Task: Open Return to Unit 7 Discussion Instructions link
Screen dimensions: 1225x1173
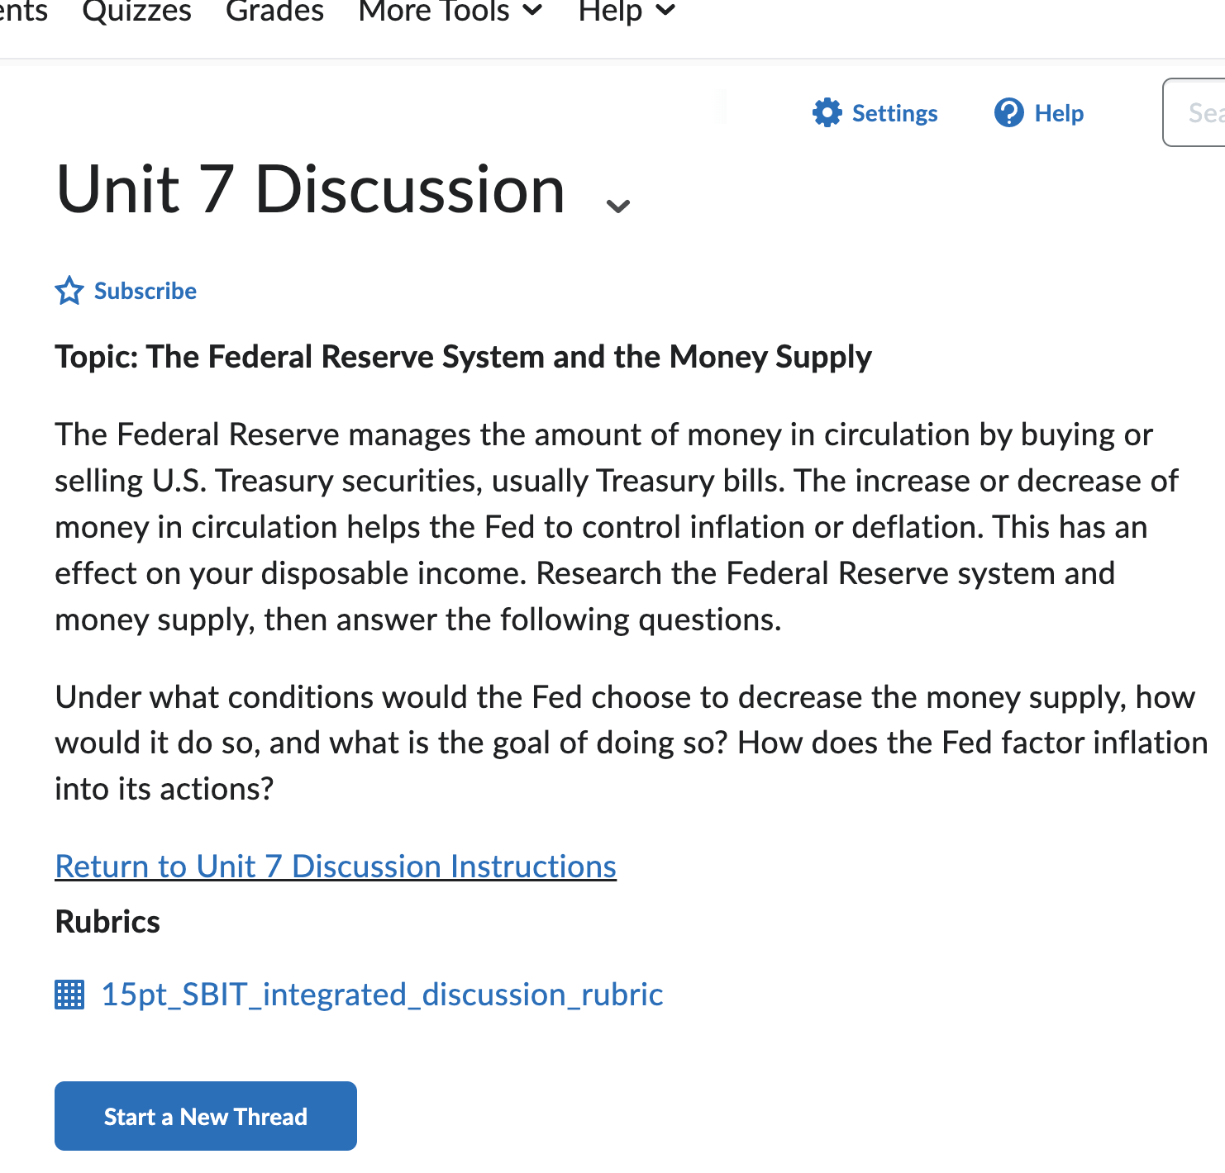Action: (x=335, y=867)
